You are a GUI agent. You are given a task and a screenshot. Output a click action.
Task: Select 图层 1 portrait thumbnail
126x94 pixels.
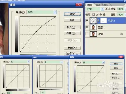click(93, 27)
